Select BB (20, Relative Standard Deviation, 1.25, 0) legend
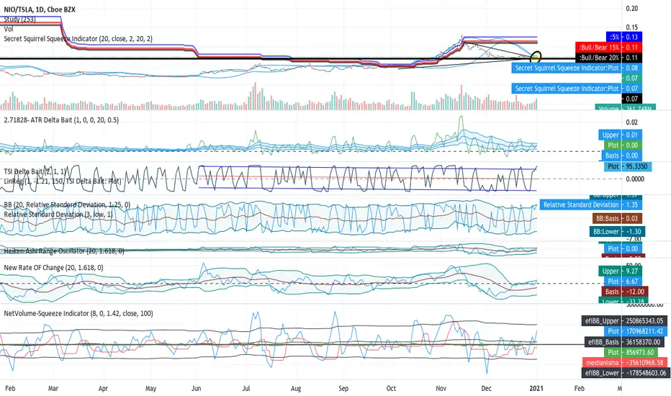Viewport: 671px width, 396px height. click(x=67, y=204)
